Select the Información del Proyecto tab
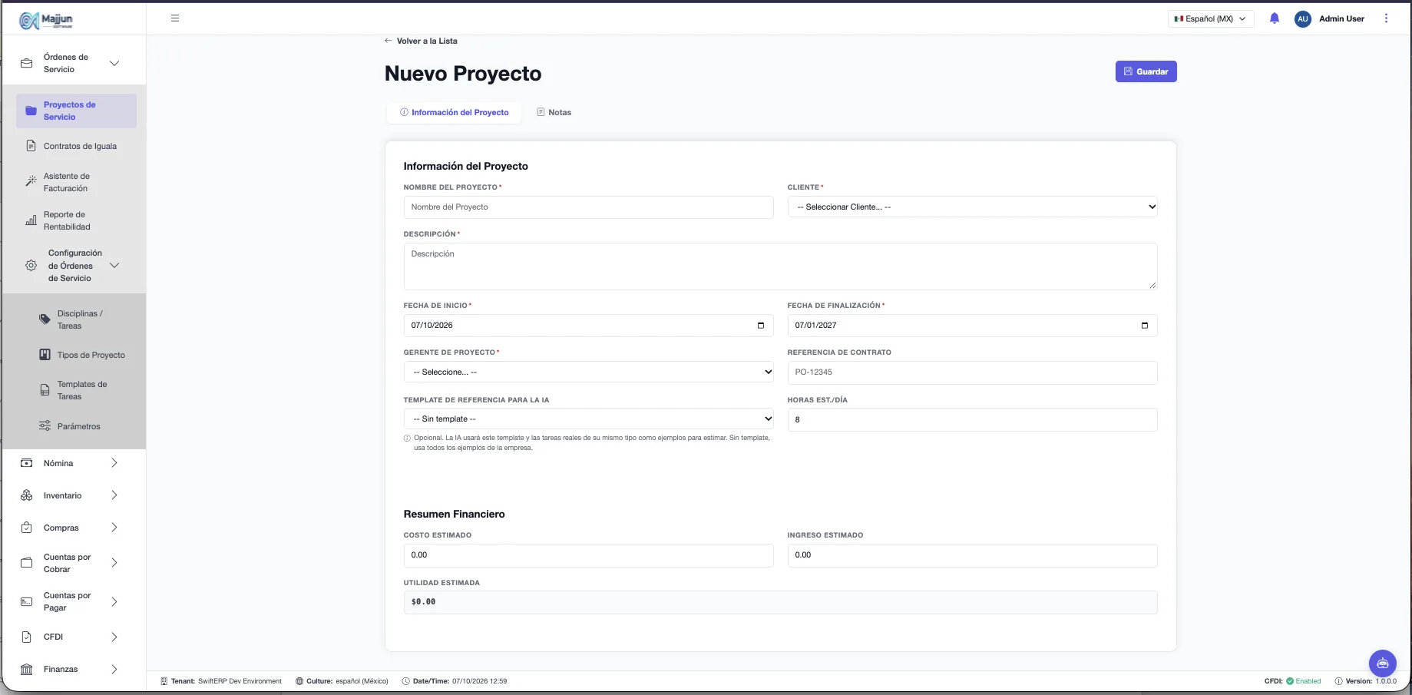 point(454,113)
